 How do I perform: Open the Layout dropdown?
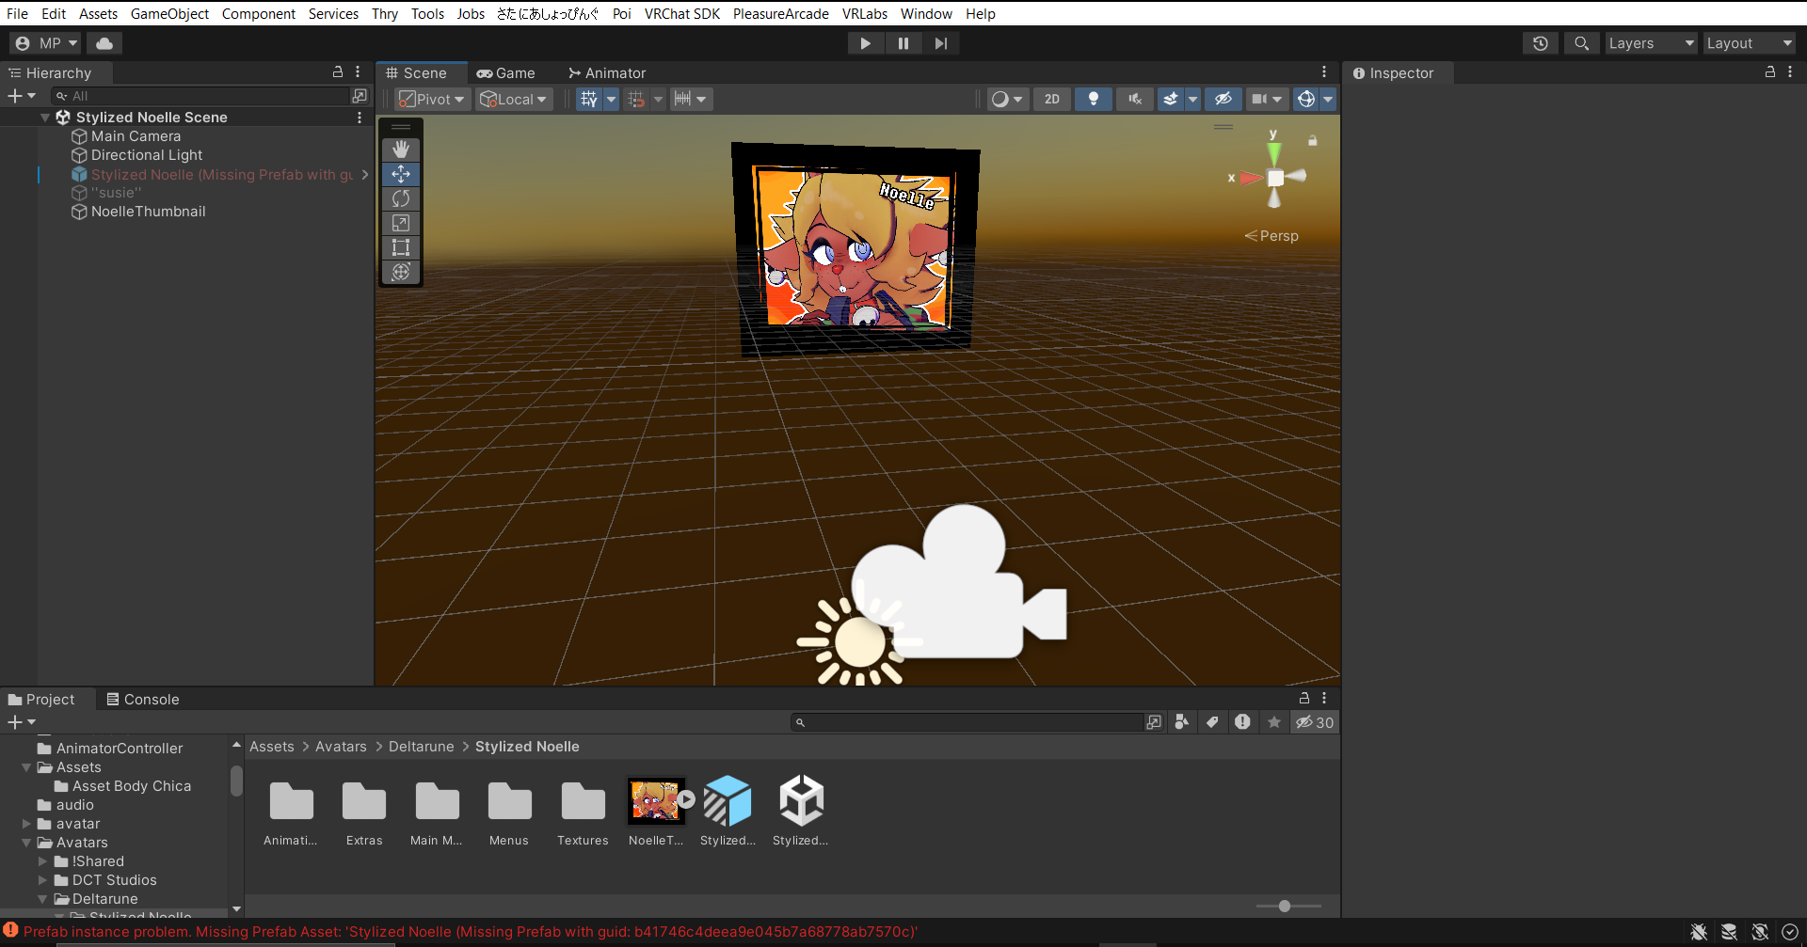point(1750,43)
